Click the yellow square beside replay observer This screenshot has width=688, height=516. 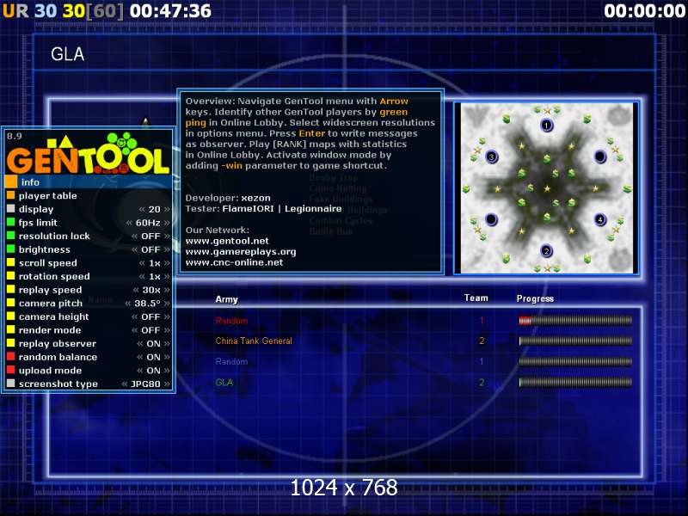[x=11, y=343]
